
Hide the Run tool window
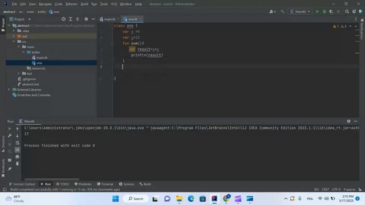[356, 121]
